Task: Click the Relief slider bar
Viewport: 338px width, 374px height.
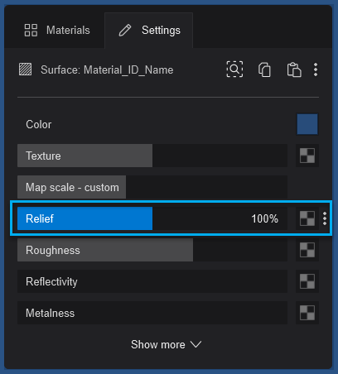Action: coord(152,218)
